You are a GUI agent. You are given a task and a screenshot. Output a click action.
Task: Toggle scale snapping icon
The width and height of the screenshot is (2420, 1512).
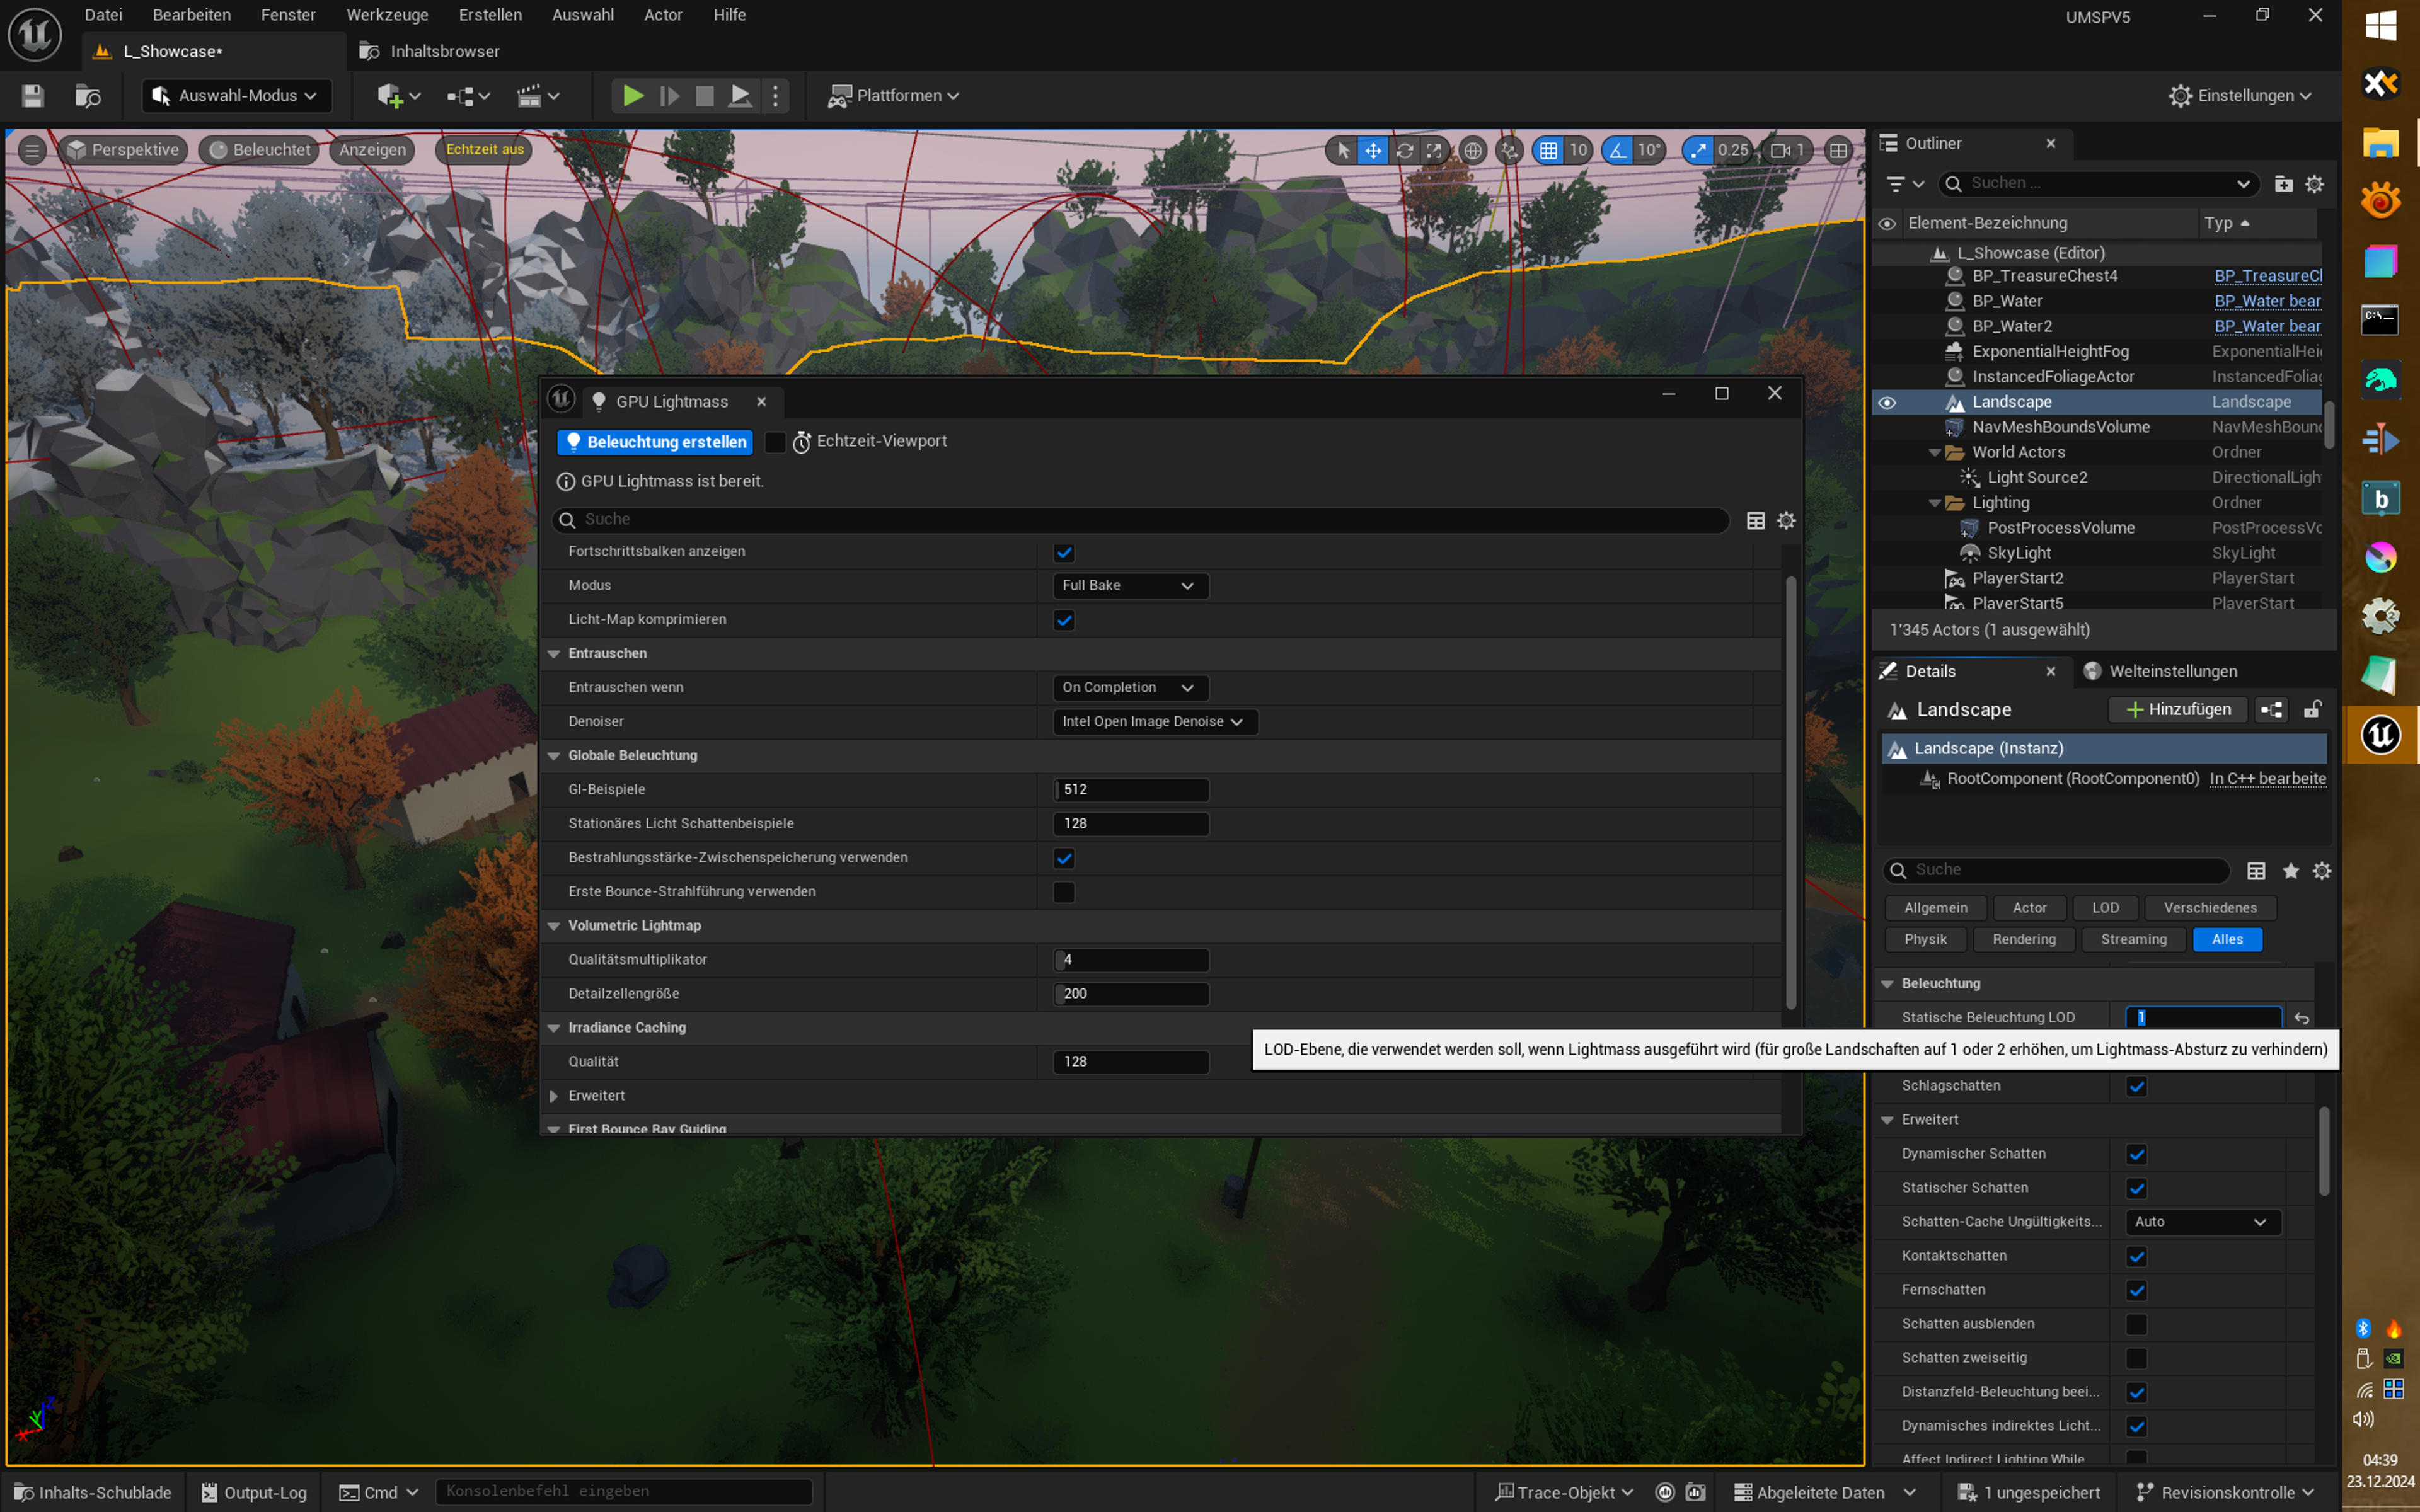point(1698,150)
